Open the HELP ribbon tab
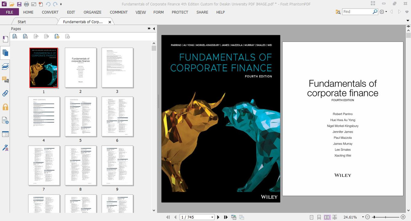 pos(221,12)
